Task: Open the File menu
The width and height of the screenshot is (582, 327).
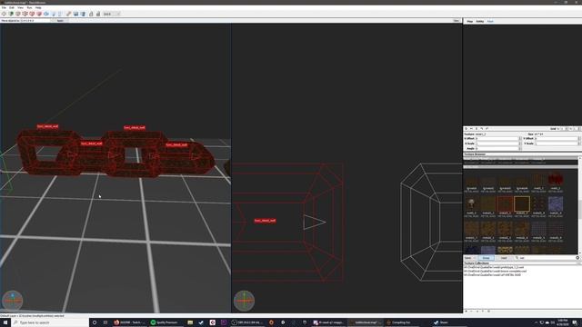Action: click(x=4, y=8)
